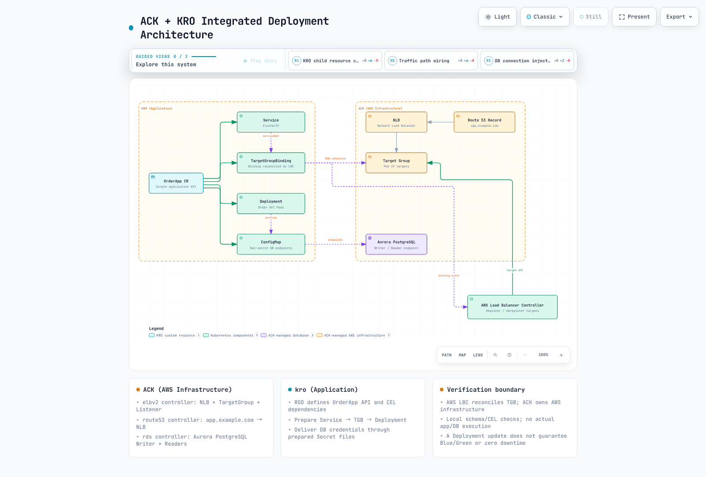Toggle Kubernetes components legend filter
The image size is (706, 477).
[x=231, y=336]
